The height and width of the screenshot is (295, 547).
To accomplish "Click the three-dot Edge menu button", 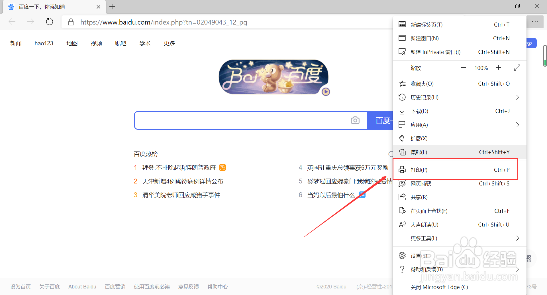I will 535,22.
